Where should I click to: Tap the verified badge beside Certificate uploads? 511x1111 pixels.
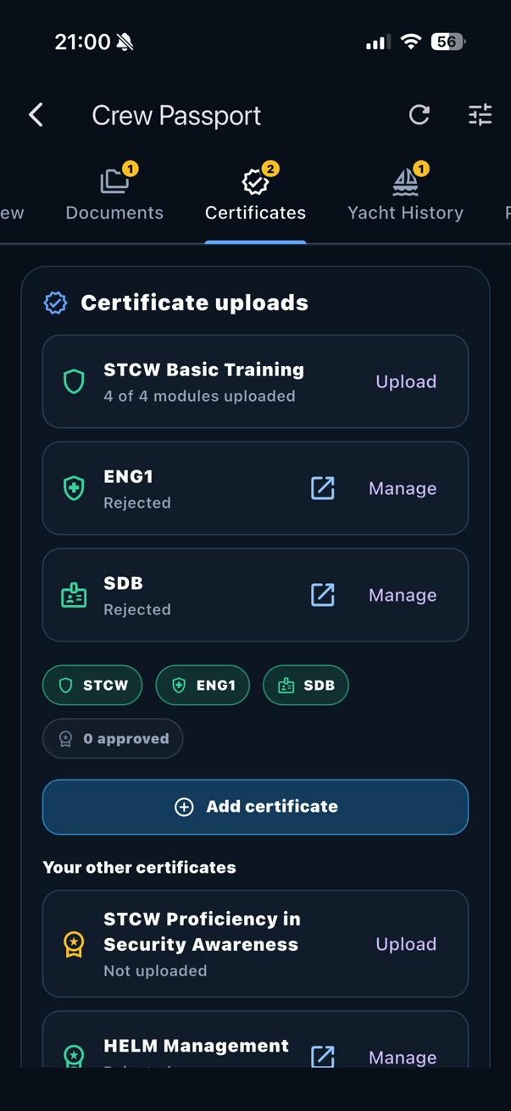56,303
